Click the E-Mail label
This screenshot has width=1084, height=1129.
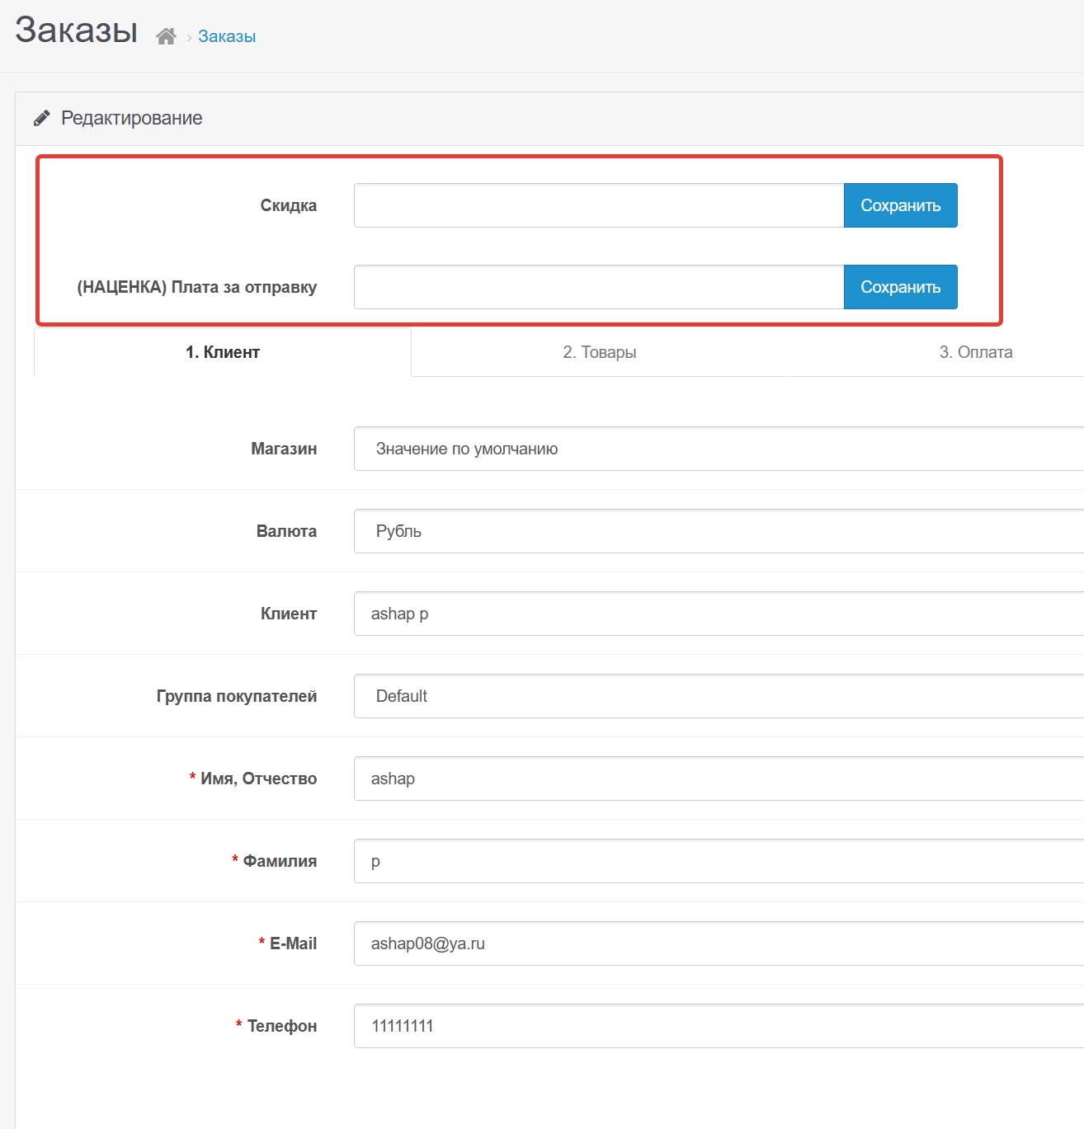click(x=293, y=943)
